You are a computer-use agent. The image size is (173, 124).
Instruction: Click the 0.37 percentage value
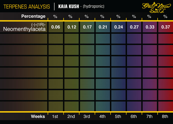165,27
